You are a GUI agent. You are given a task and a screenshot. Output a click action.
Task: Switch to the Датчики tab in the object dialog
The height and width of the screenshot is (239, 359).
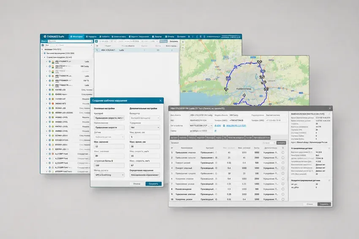pos(174,137)
